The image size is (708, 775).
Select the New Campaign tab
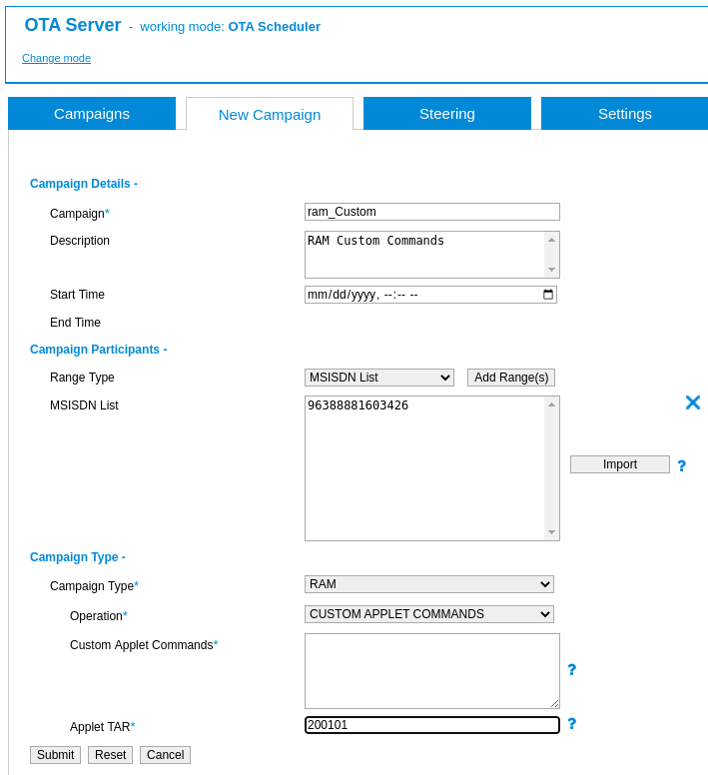(x=270, y=115)
